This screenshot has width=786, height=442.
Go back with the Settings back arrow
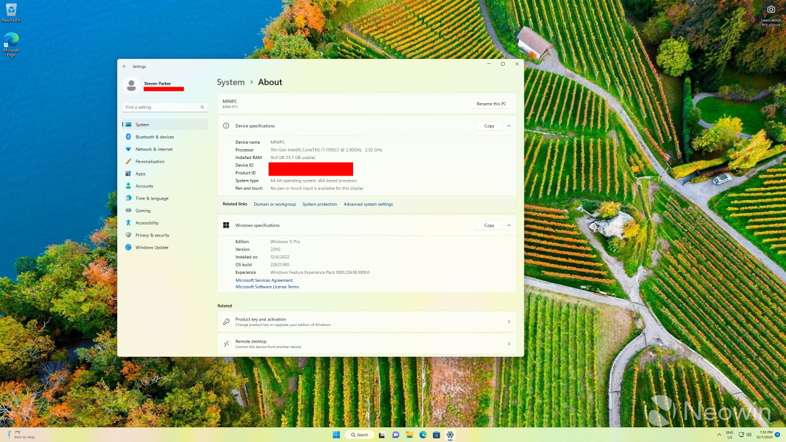pos(125,66)
